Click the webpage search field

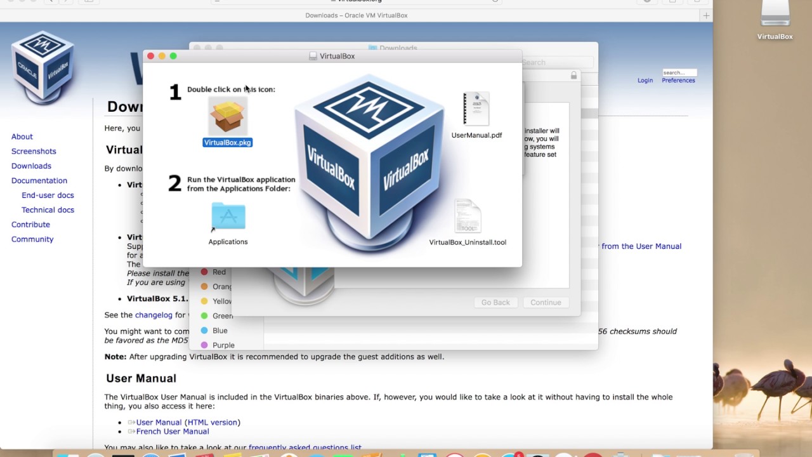[679, 72]
